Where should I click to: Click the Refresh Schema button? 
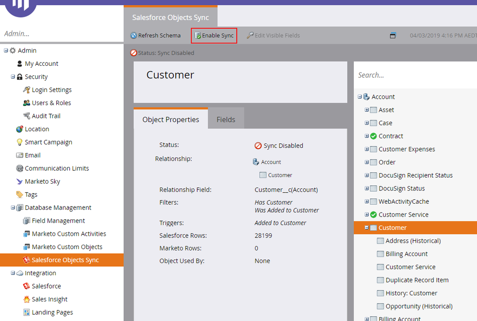pyautogui.click(x=156, y=36)
